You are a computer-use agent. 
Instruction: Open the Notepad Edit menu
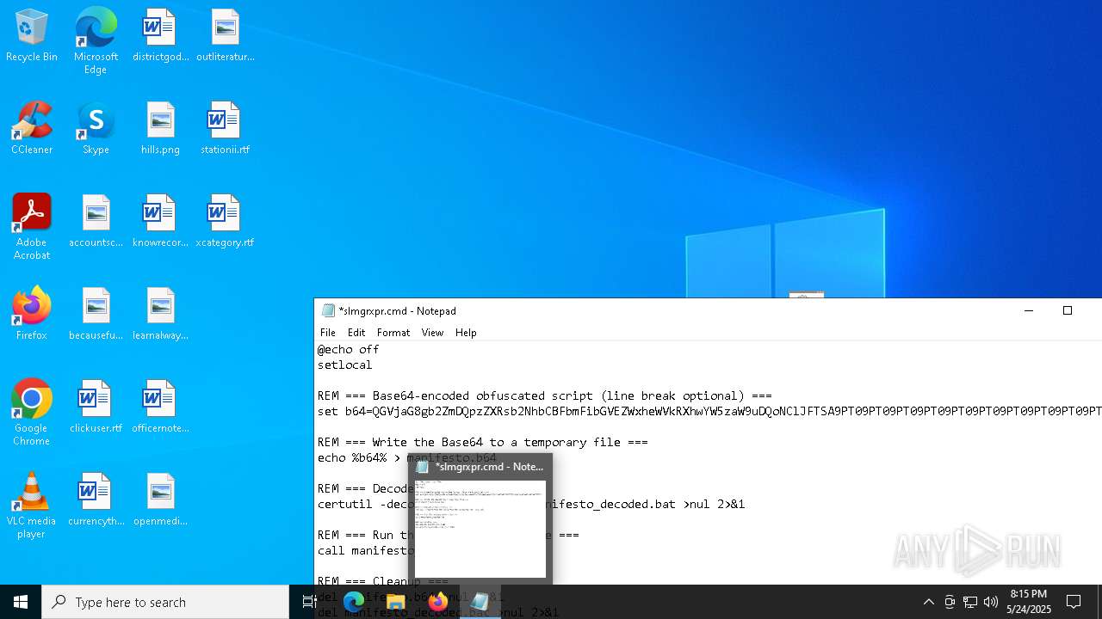pyautogui.click(x=356, y=333)
